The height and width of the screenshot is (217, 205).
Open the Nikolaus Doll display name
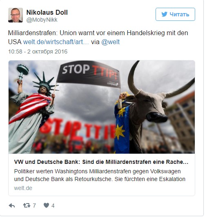(47, 12)
